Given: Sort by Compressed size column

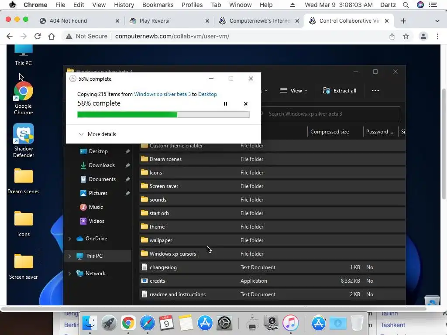Looking at the screenshot, I should click(330, 132).
